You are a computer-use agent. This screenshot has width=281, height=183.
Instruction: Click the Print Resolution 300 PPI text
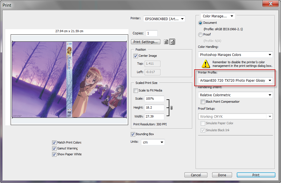coord(150,124)
